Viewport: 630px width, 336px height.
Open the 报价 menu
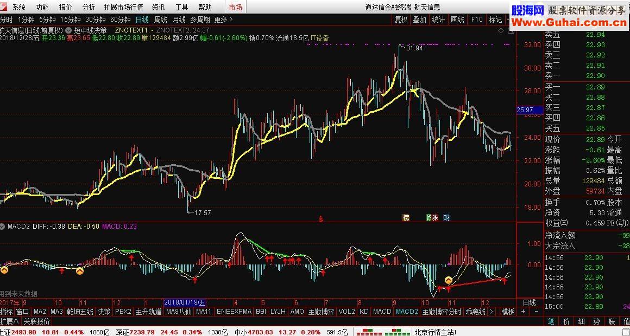click(x=66, y=7)
